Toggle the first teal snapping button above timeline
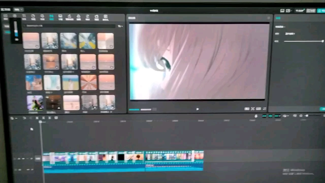Viewport: 325px width, 183px height. coord(264,116)
